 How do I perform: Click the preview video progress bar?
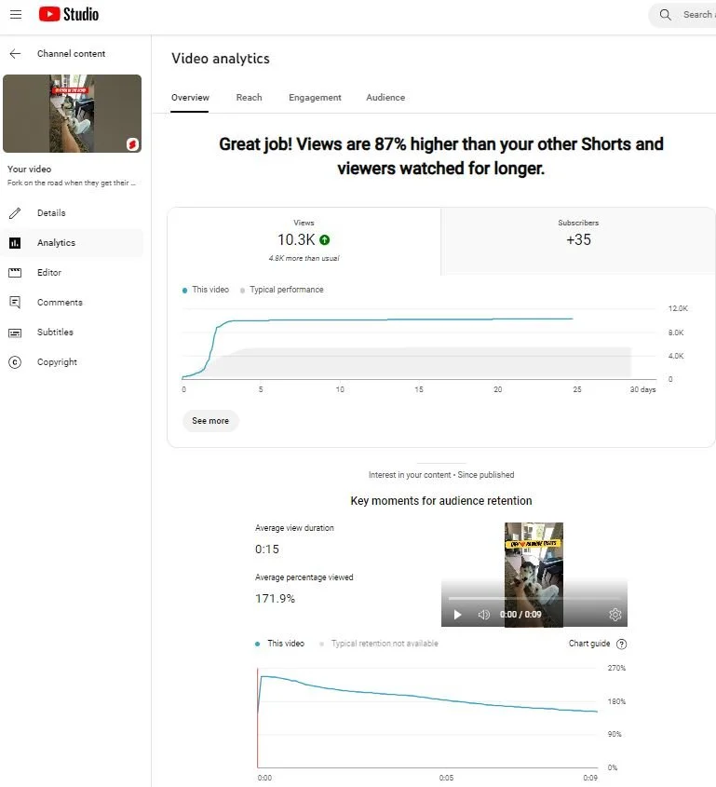534,598
